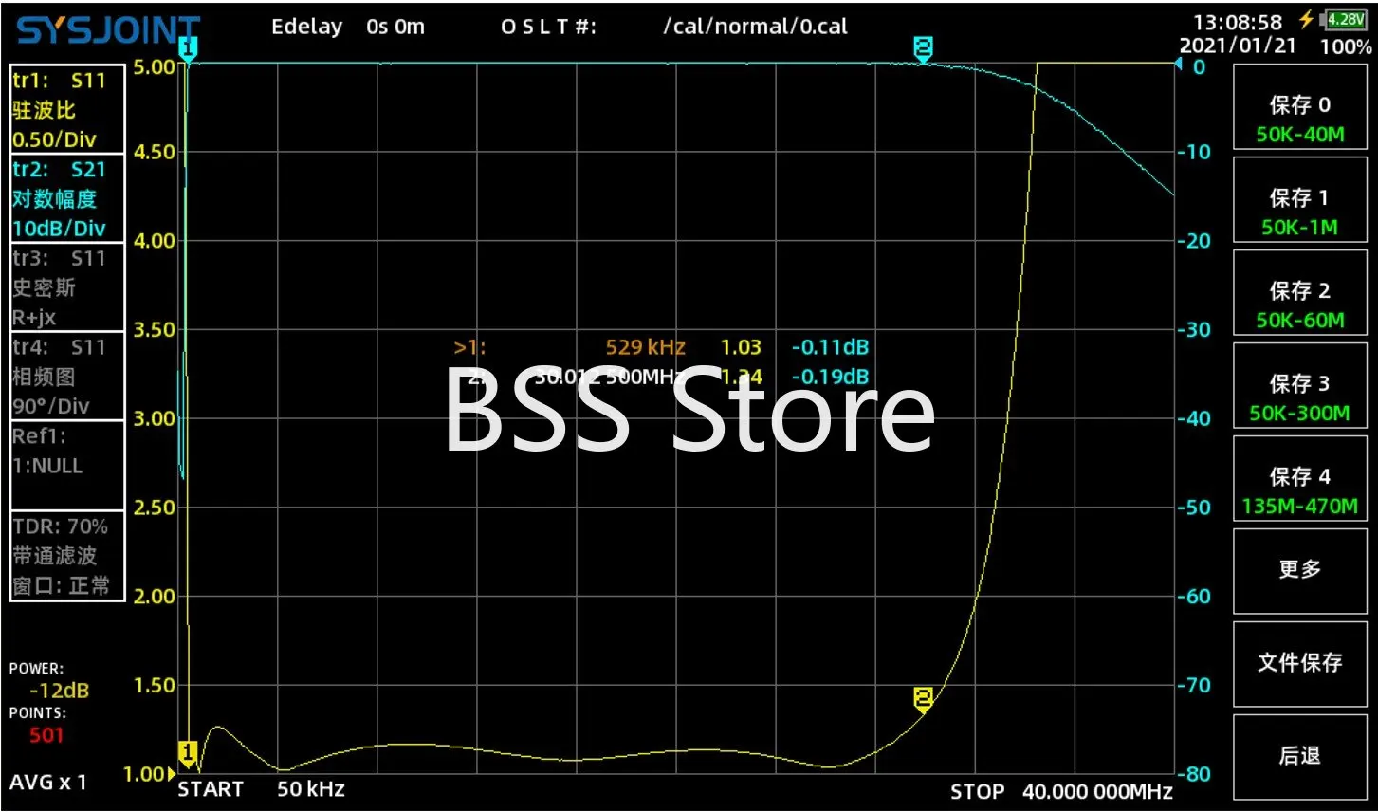Tap 保存 4 preset 135M-470M
Screen dimensions: 1378x812
coord(1299,479)
